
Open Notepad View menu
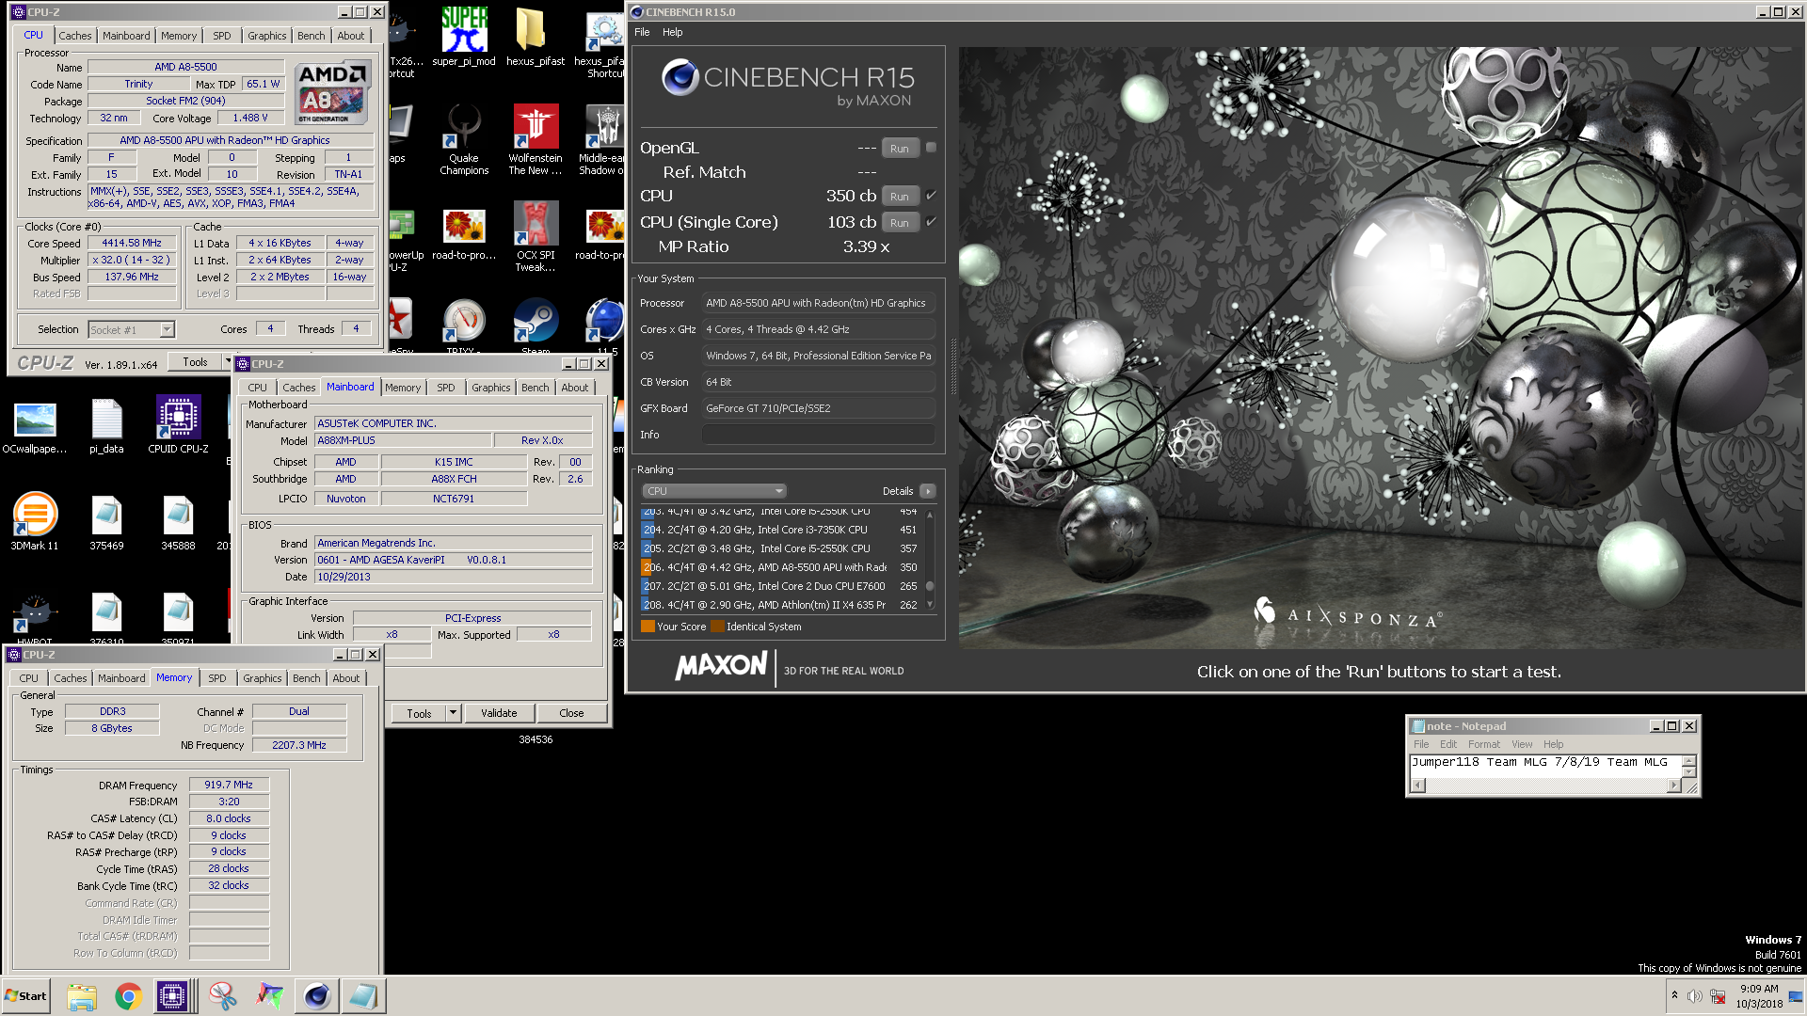tap(1521, 744)
